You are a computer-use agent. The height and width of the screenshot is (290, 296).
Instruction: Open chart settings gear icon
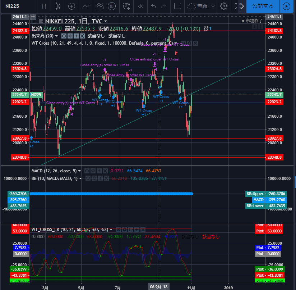pyautogui.click(x=224, y=6)
